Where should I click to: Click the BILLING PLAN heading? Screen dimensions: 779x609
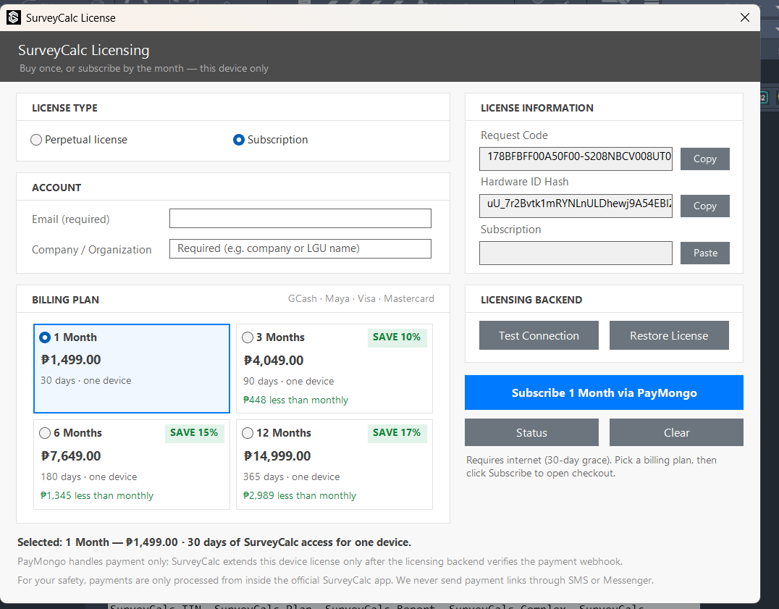pos(66,300)
